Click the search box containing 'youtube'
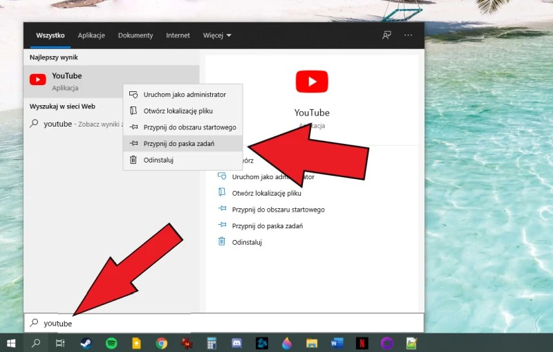Viewport: 553px width, 352px height. [x=224, y=323]
